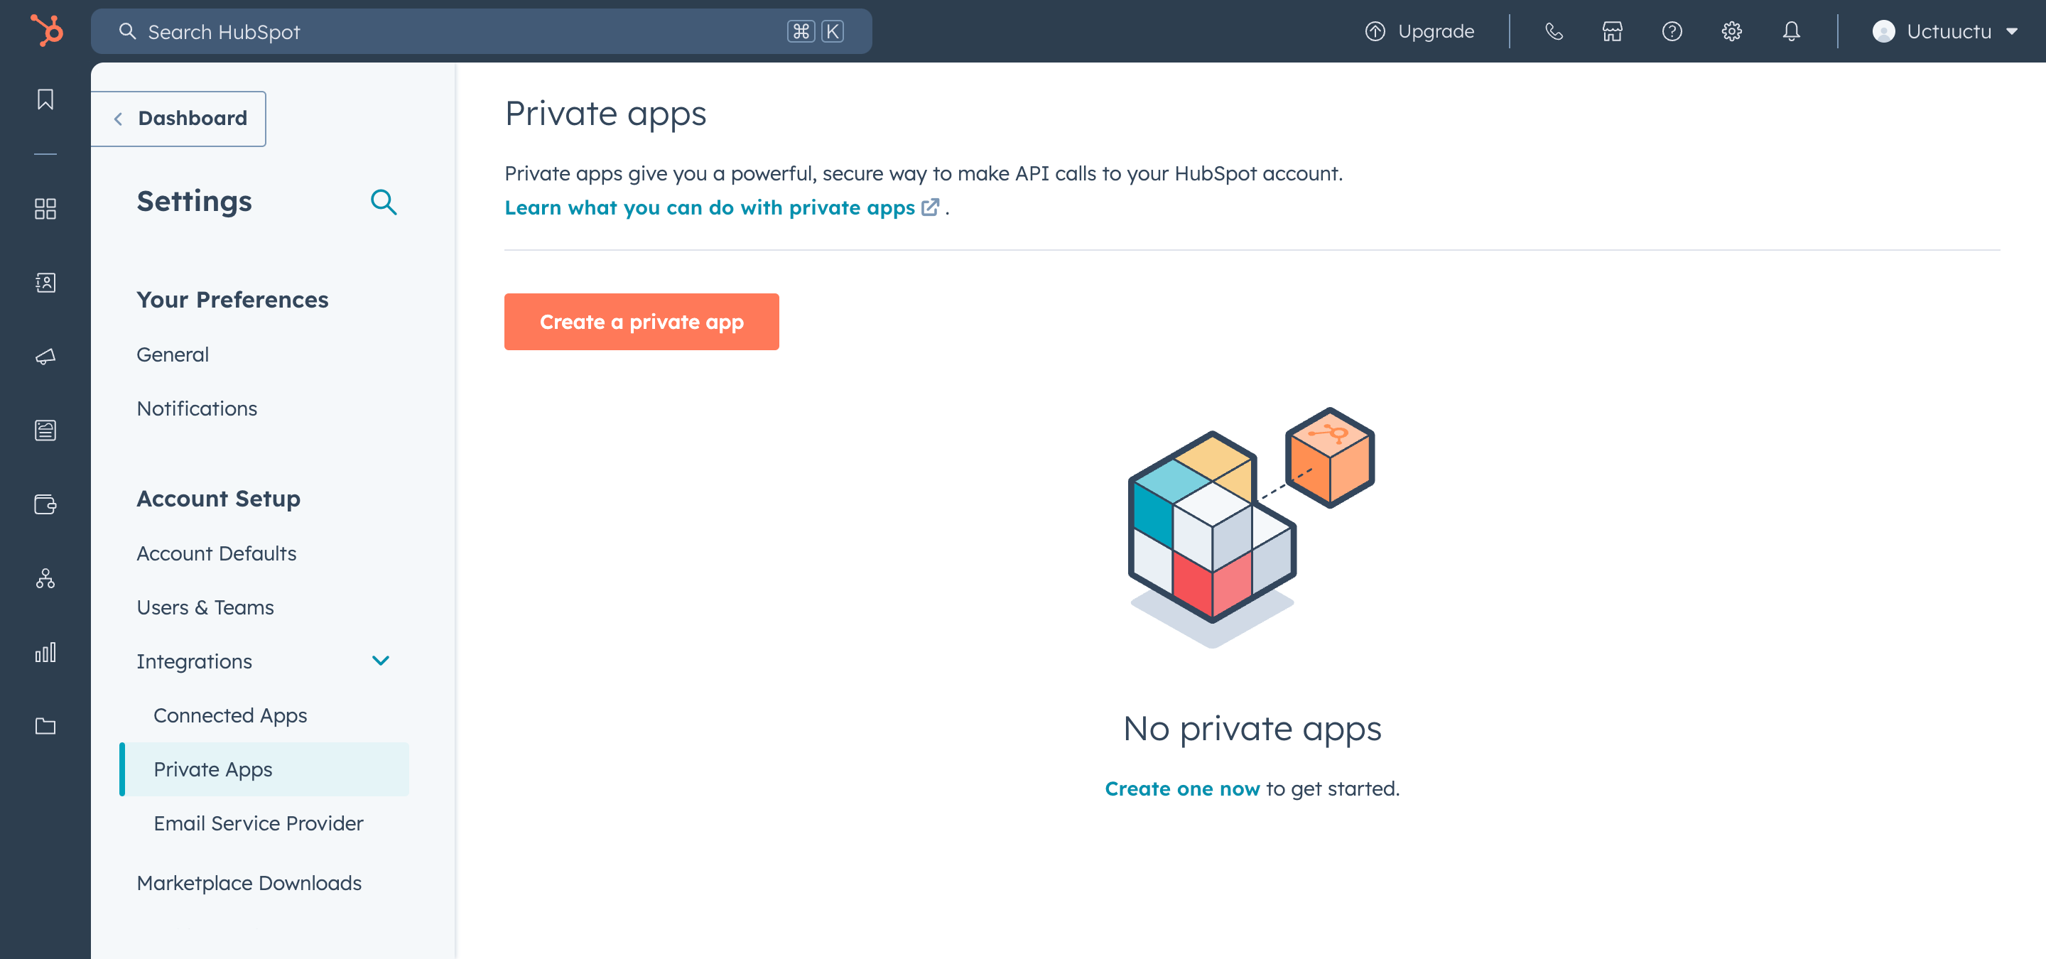Select General in Your Preferences
The image size is (2046, 959).
coord(173,354)
